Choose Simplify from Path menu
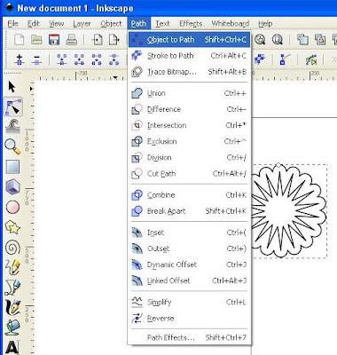Image resolution: width=337 pixels, height=355 pixels. tap(189, 303)
